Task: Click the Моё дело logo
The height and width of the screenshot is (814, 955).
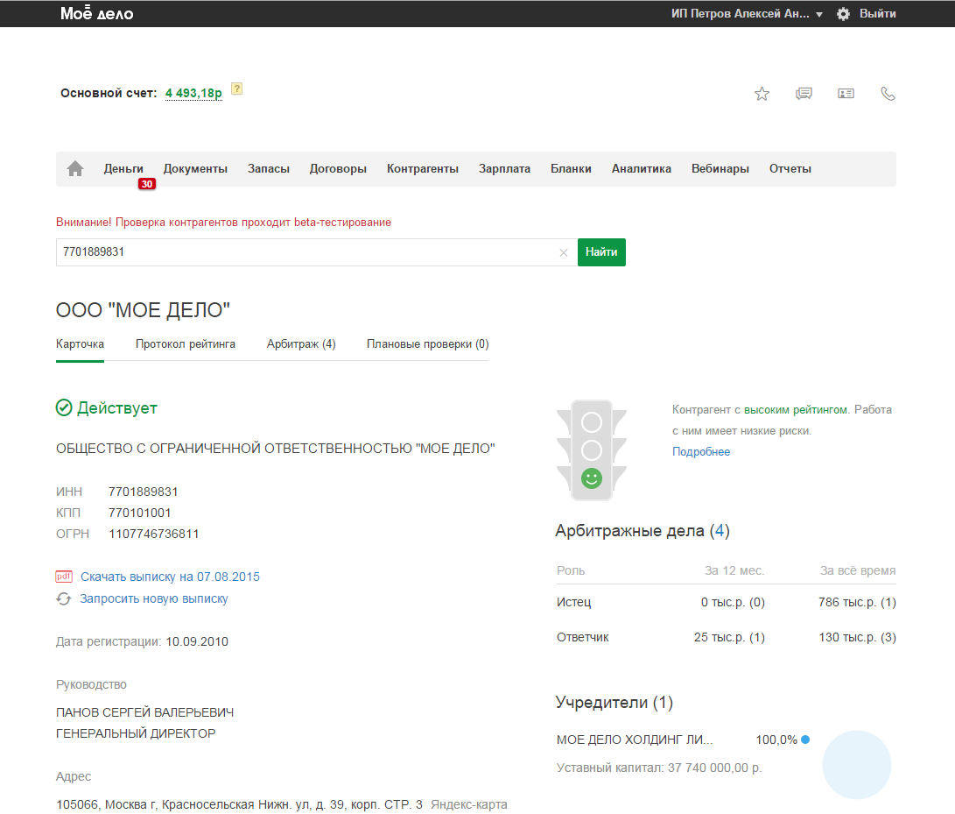Action: tap(97, 13)
